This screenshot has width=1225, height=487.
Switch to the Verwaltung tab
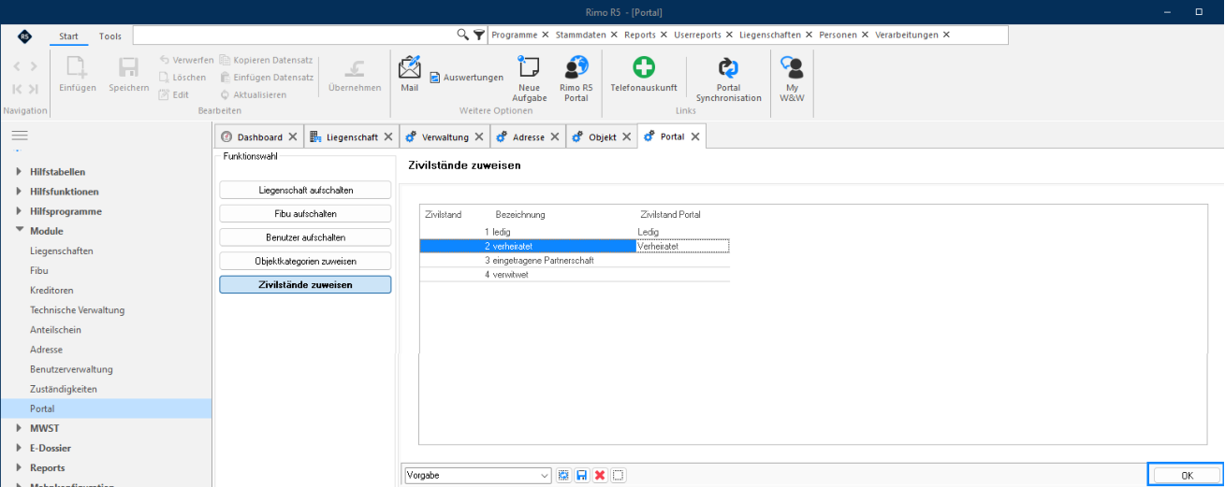(445, 136)
